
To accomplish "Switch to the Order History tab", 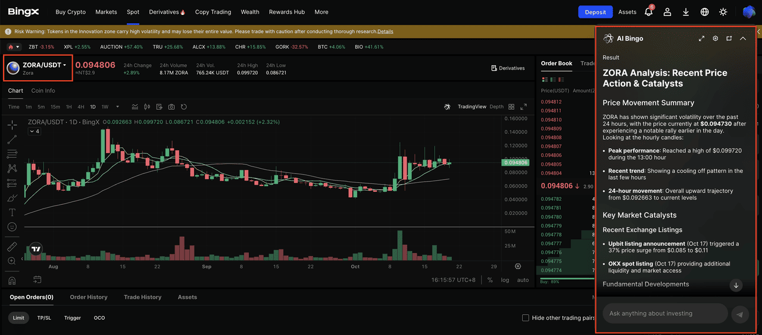I will [89, 297].
